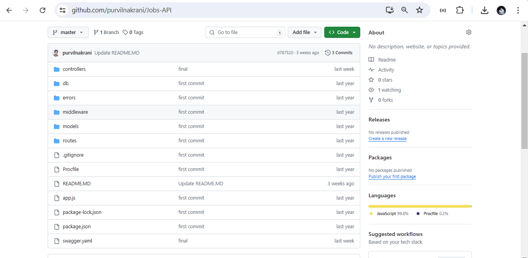Click the models folder icon
The width and height of the screenshot is (528, 258).
(x=57, y=126)
